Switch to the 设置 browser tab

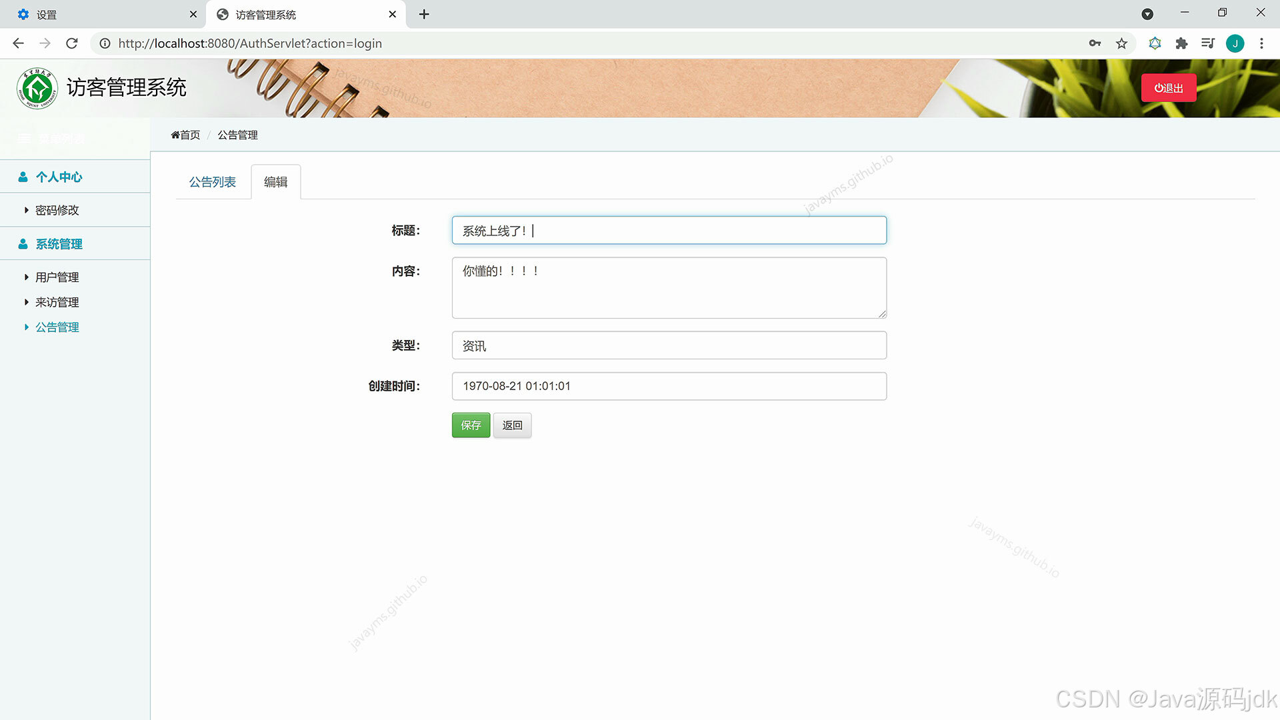(x=103, y=14)
